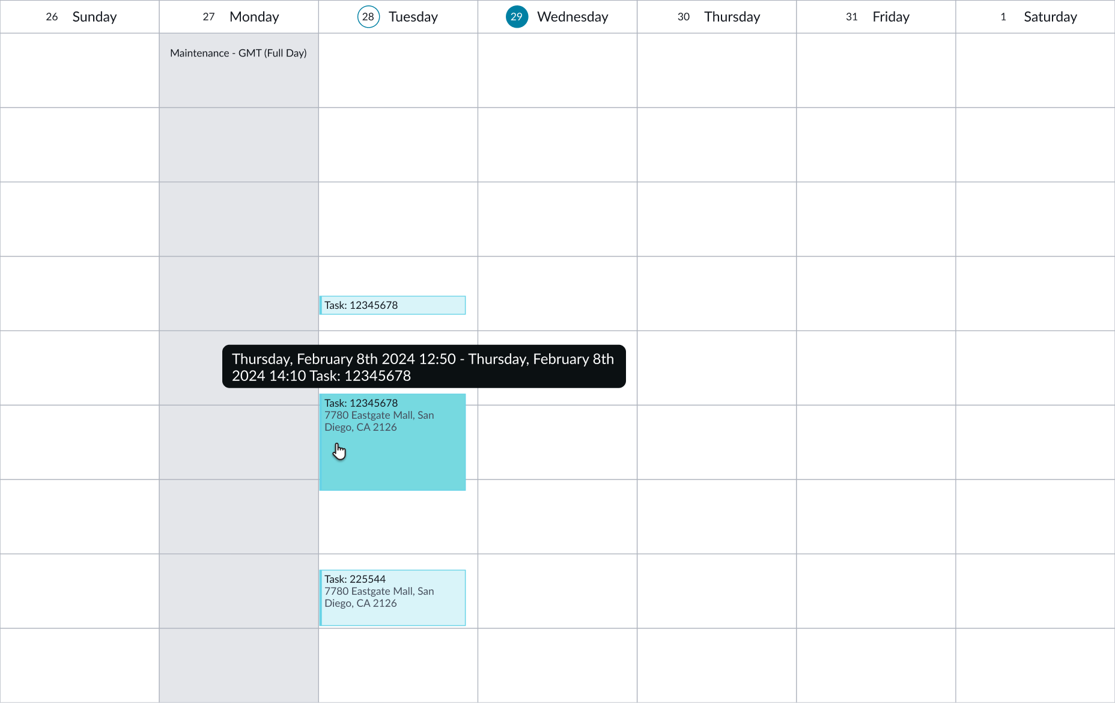Click the date number 26 on Sunday
Viewport: 1115px width, 703px height.
tap(52, 17)
